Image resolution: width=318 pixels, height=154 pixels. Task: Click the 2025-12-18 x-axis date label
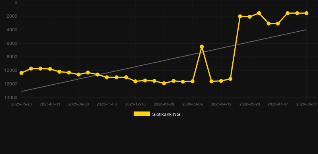point(135,104)
